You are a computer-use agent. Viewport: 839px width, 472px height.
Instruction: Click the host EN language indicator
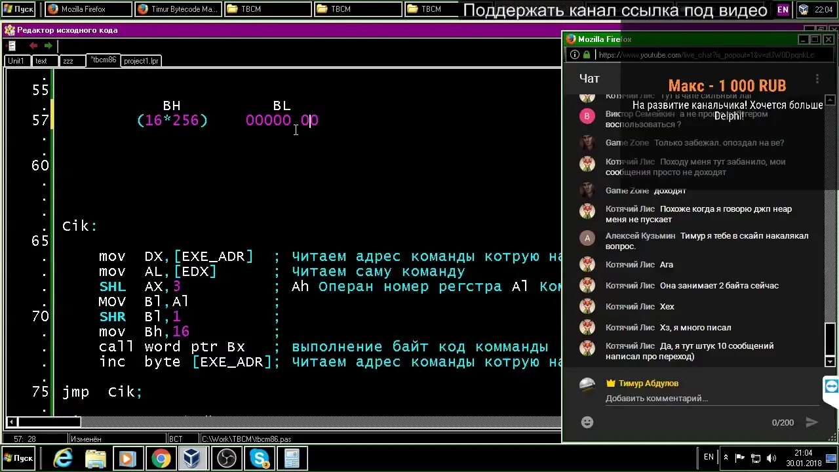tap(709, 457)
